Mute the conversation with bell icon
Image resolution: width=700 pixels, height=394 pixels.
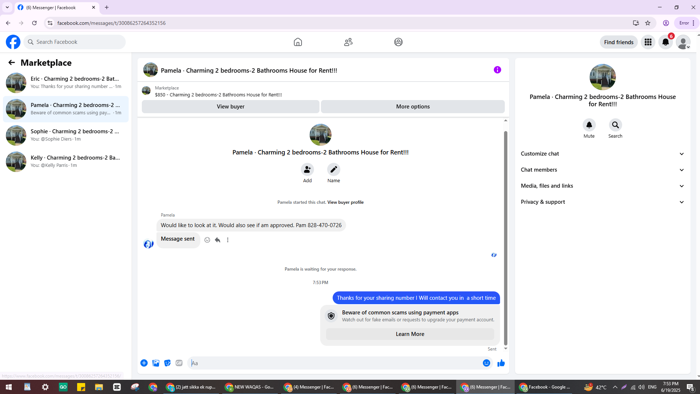pyautogui.click(x=589, y=125)
